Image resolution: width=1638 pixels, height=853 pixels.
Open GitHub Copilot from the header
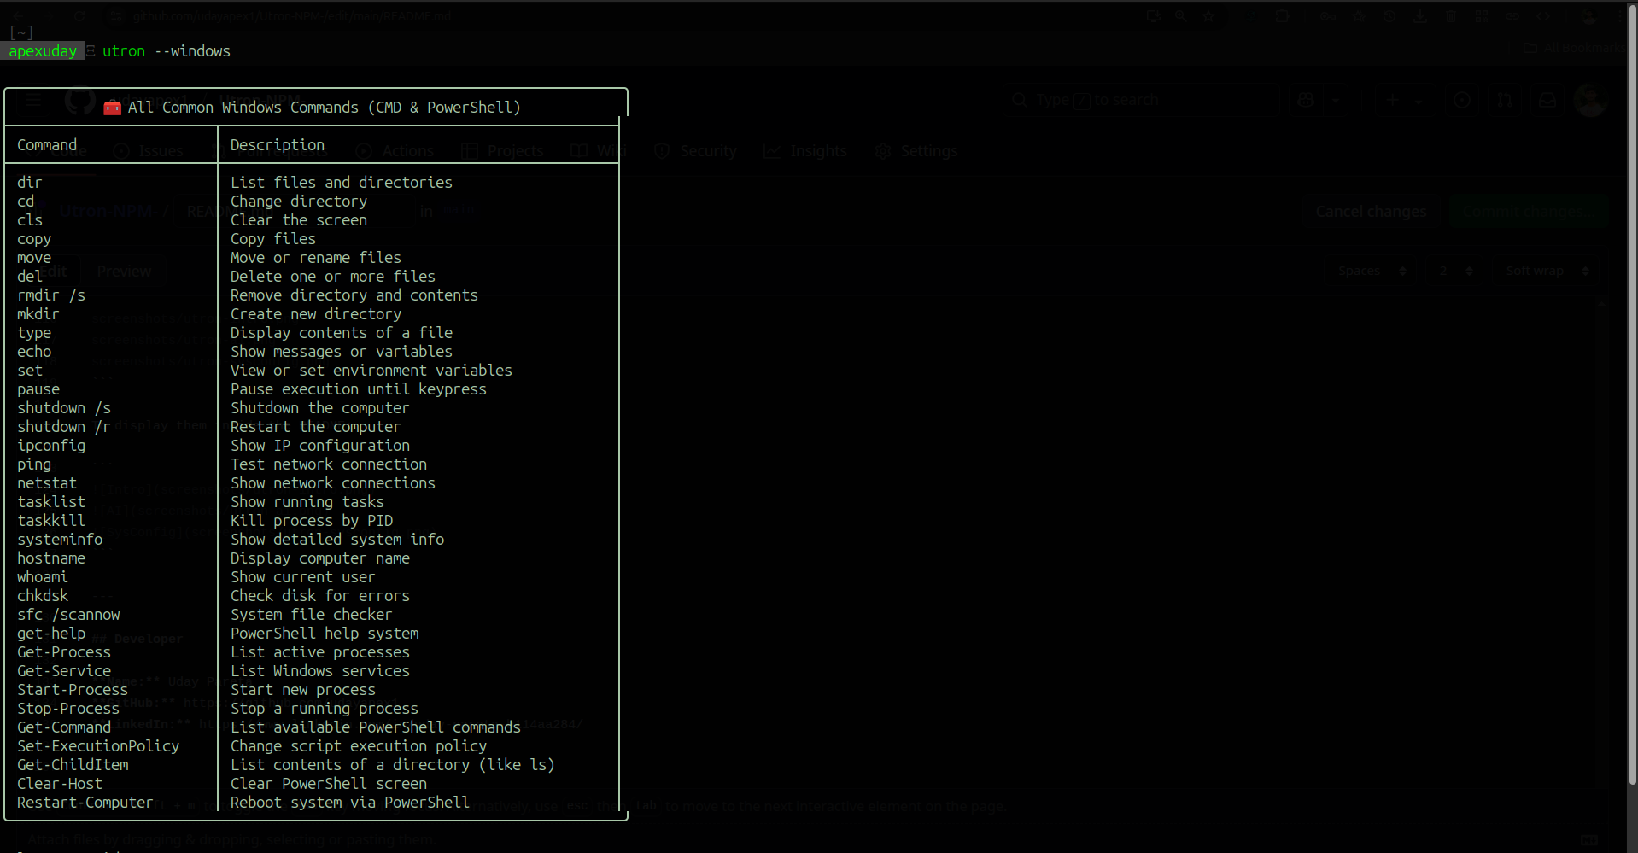(x=1304, y=99)
